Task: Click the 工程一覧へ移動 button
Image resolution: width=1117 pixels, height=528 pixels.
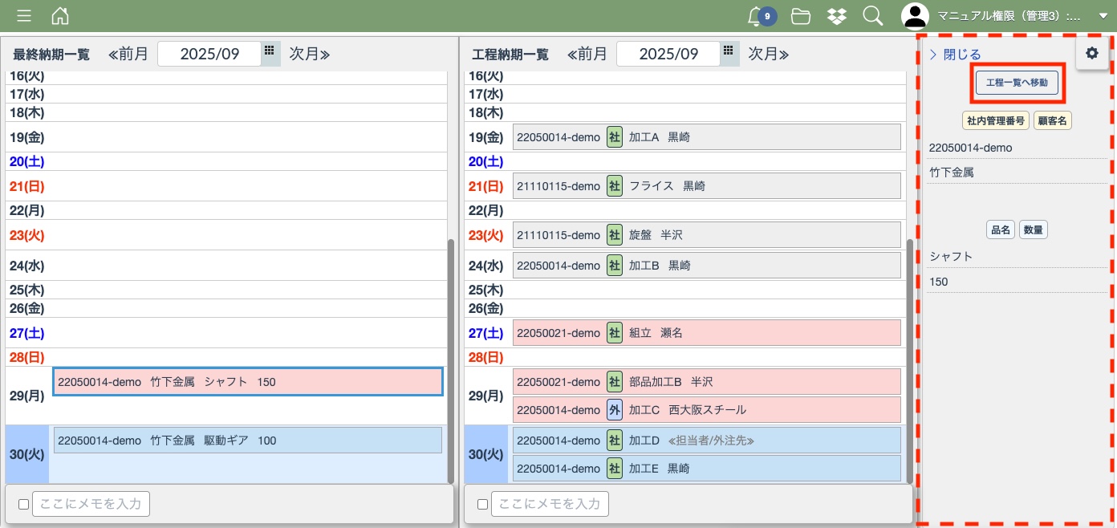Action: point(1017,83)
